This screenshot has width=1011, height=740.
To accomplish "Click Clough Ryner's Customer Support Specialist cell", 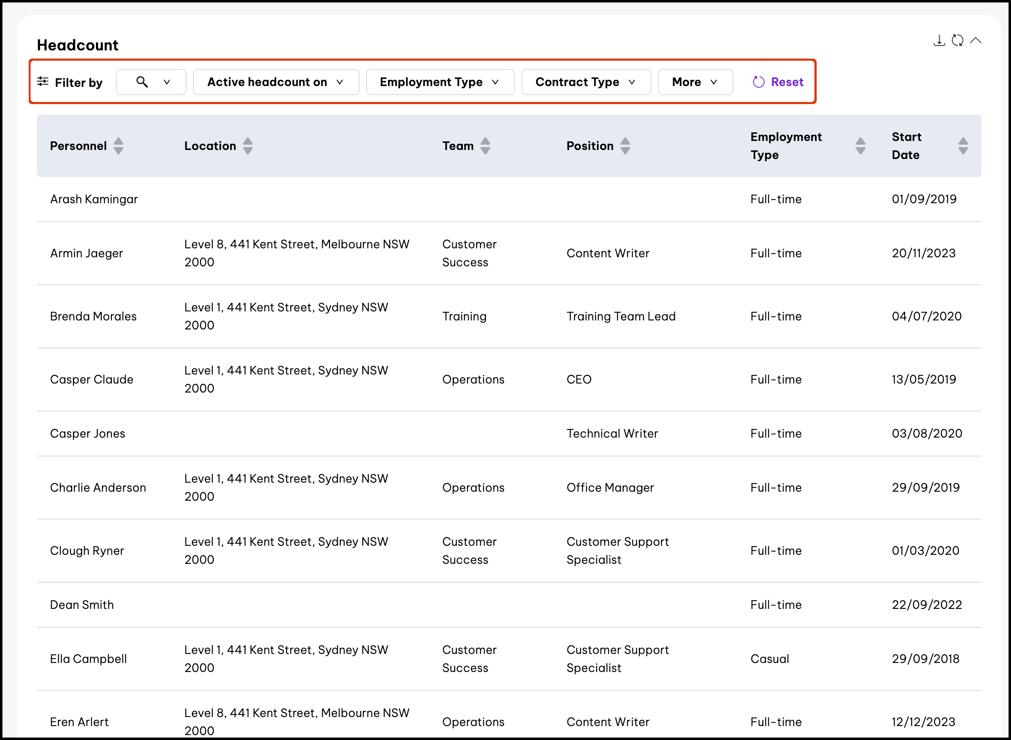I will coord(617,551).
